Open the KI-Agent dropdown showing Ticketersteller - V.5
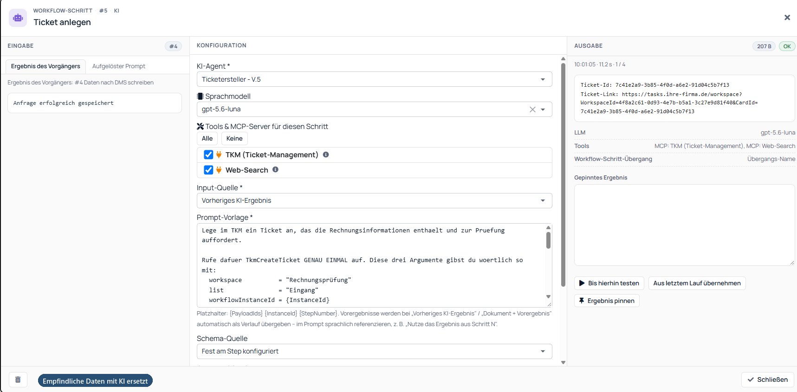The width and height of the screenshot is (797, 392). coord(374,79)
